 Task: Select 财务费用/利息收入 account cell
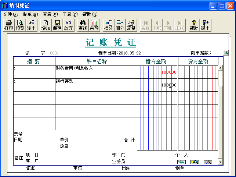96,72
